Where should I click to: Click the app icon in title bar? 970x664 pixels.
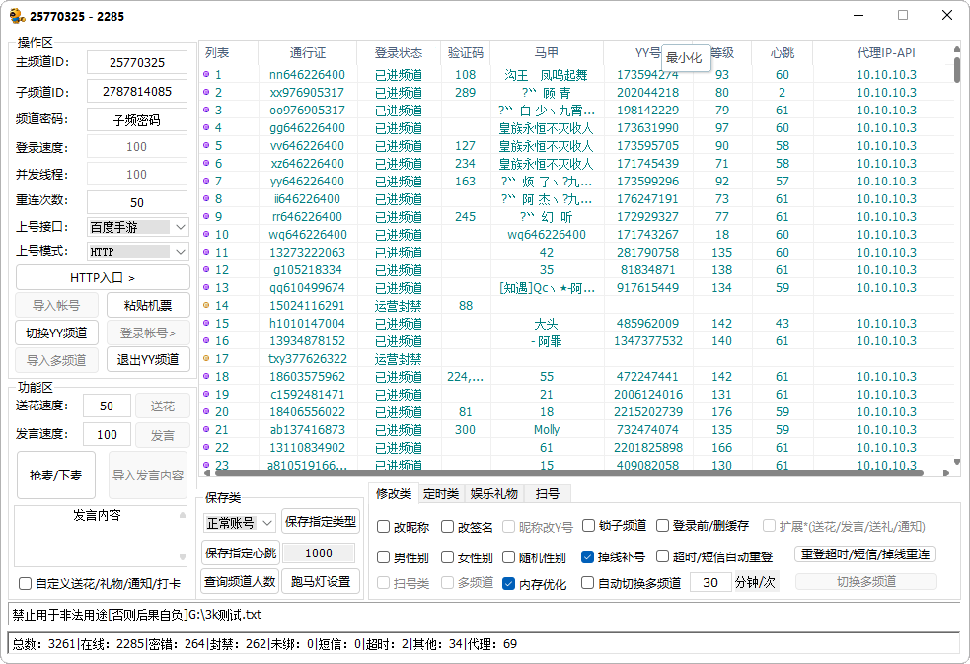17,16
